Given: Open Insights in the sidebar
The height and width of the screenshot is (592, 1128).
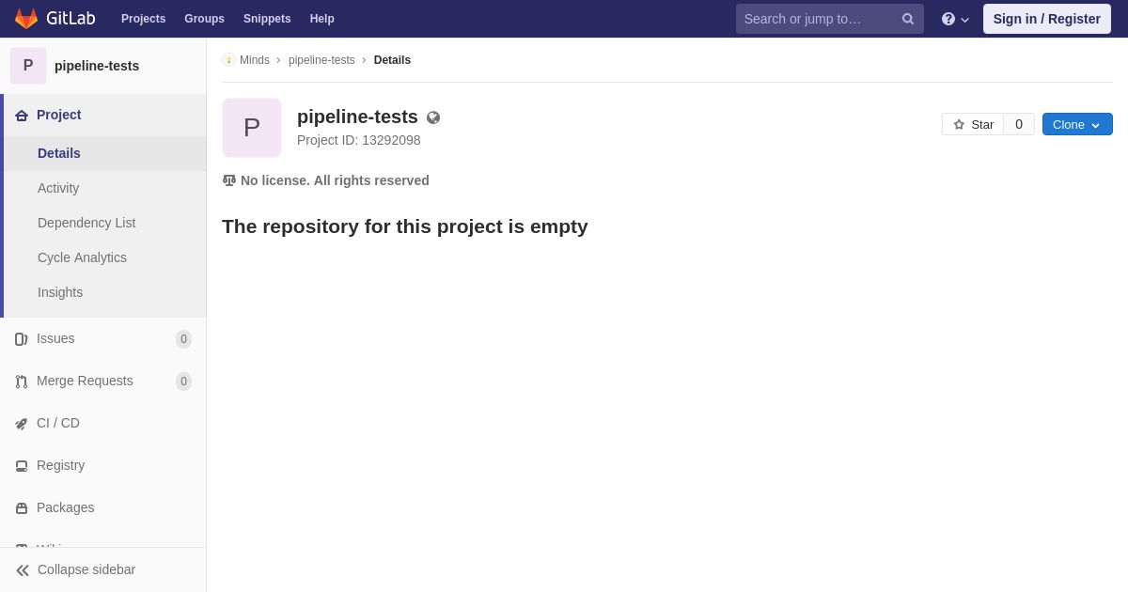Looking at the screenshot, I should coord(60,292).
